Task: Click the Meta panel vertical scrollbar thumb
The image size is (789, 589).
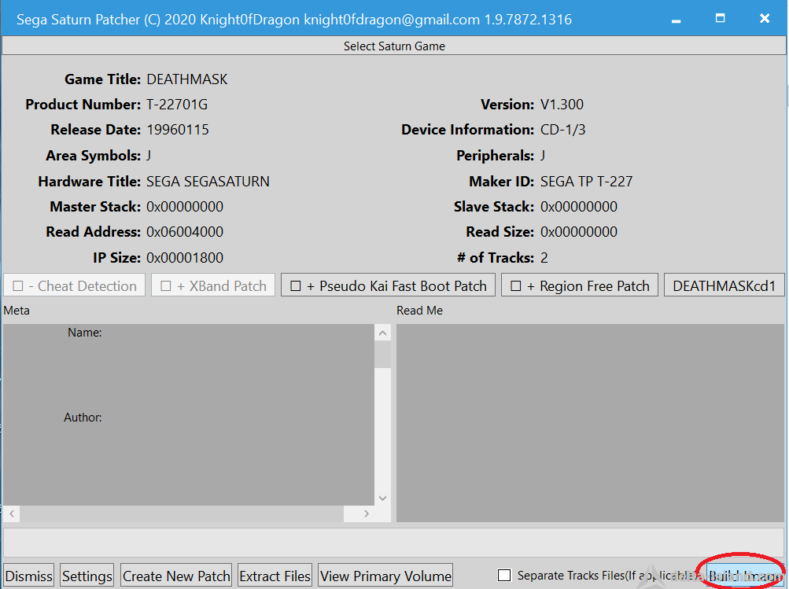Action: point(382,355)
